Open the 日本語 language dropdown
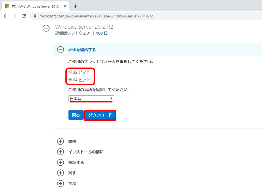Screen dimensions: 262x189 (x=91, y=99)
